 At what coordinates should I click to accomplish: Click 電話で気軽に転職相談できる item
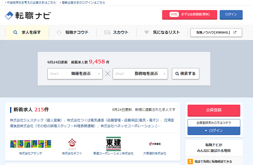[213, 161]
